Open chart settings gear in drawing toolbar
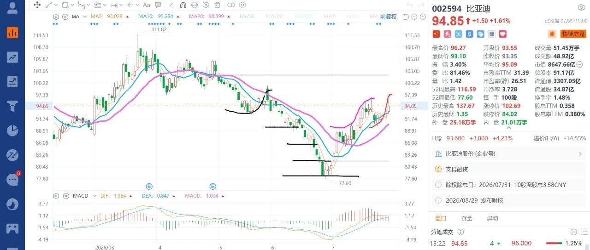The image size is (590, 250). [x=242, y=6]
